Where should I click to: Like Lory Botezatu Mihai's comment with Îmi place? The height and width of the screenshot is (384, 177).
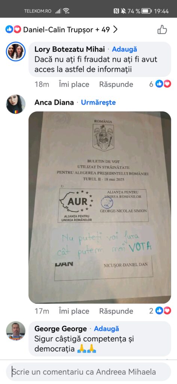click(x=74, y=84)
